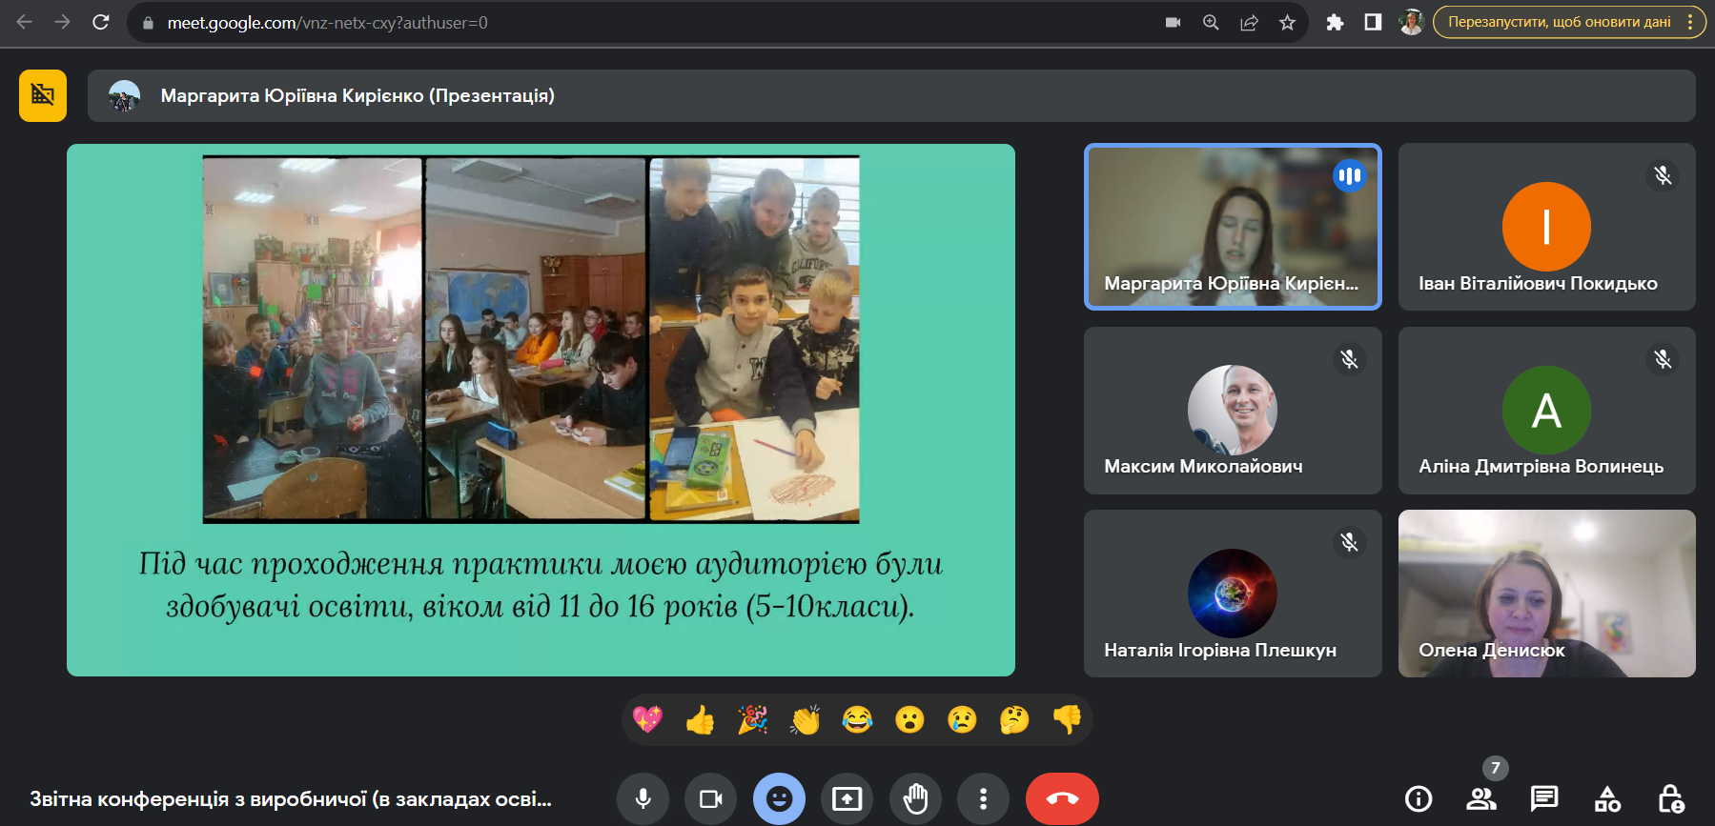The image size is (1715, 826).
Task: Toggle the emoji reactions panel
Action: pyautogui.click(x=779, y=798)
